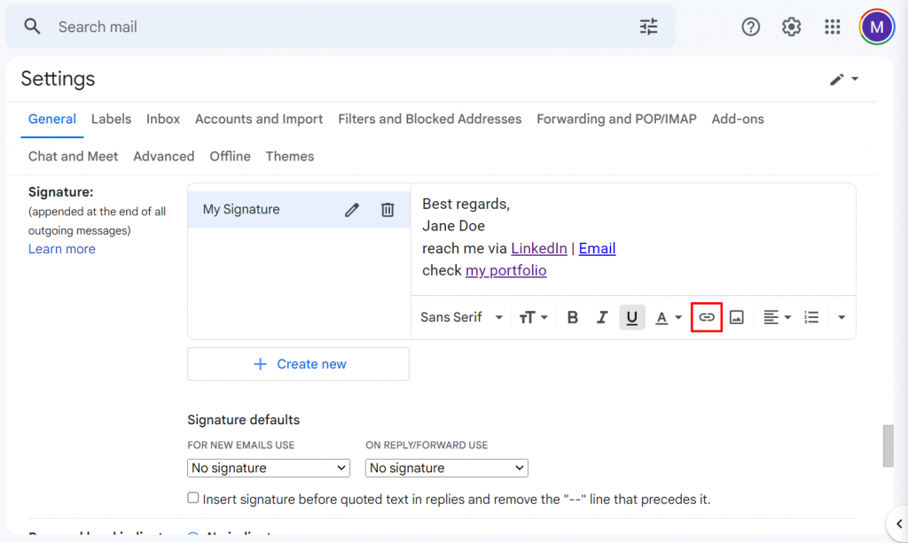Open the Themes settings tab
Screen dimensions: 908x543
click(x=289, y=156)
